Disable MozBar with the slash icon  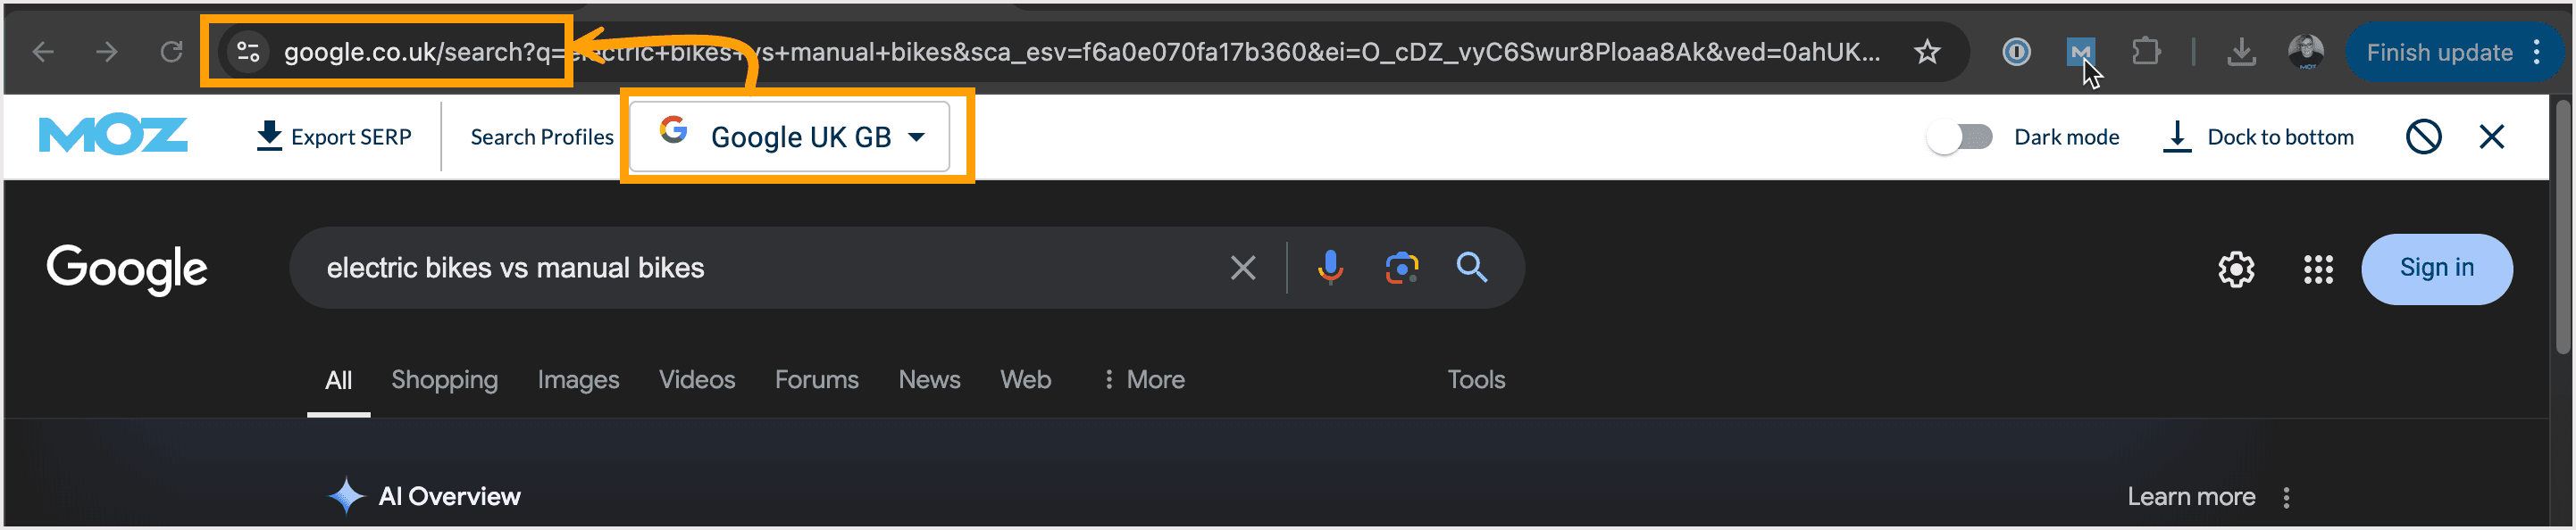click(x=2422, y=137)
